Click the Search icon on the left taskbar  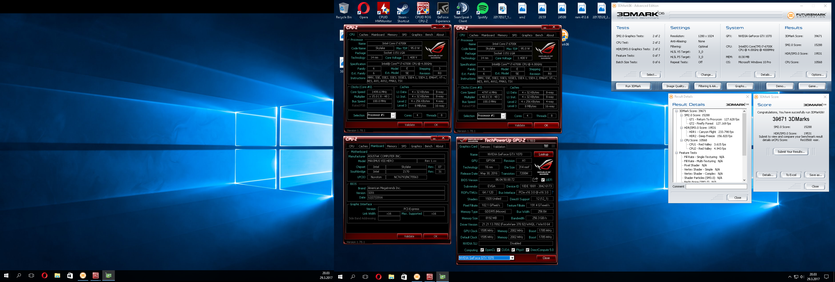tap(19, 275)
